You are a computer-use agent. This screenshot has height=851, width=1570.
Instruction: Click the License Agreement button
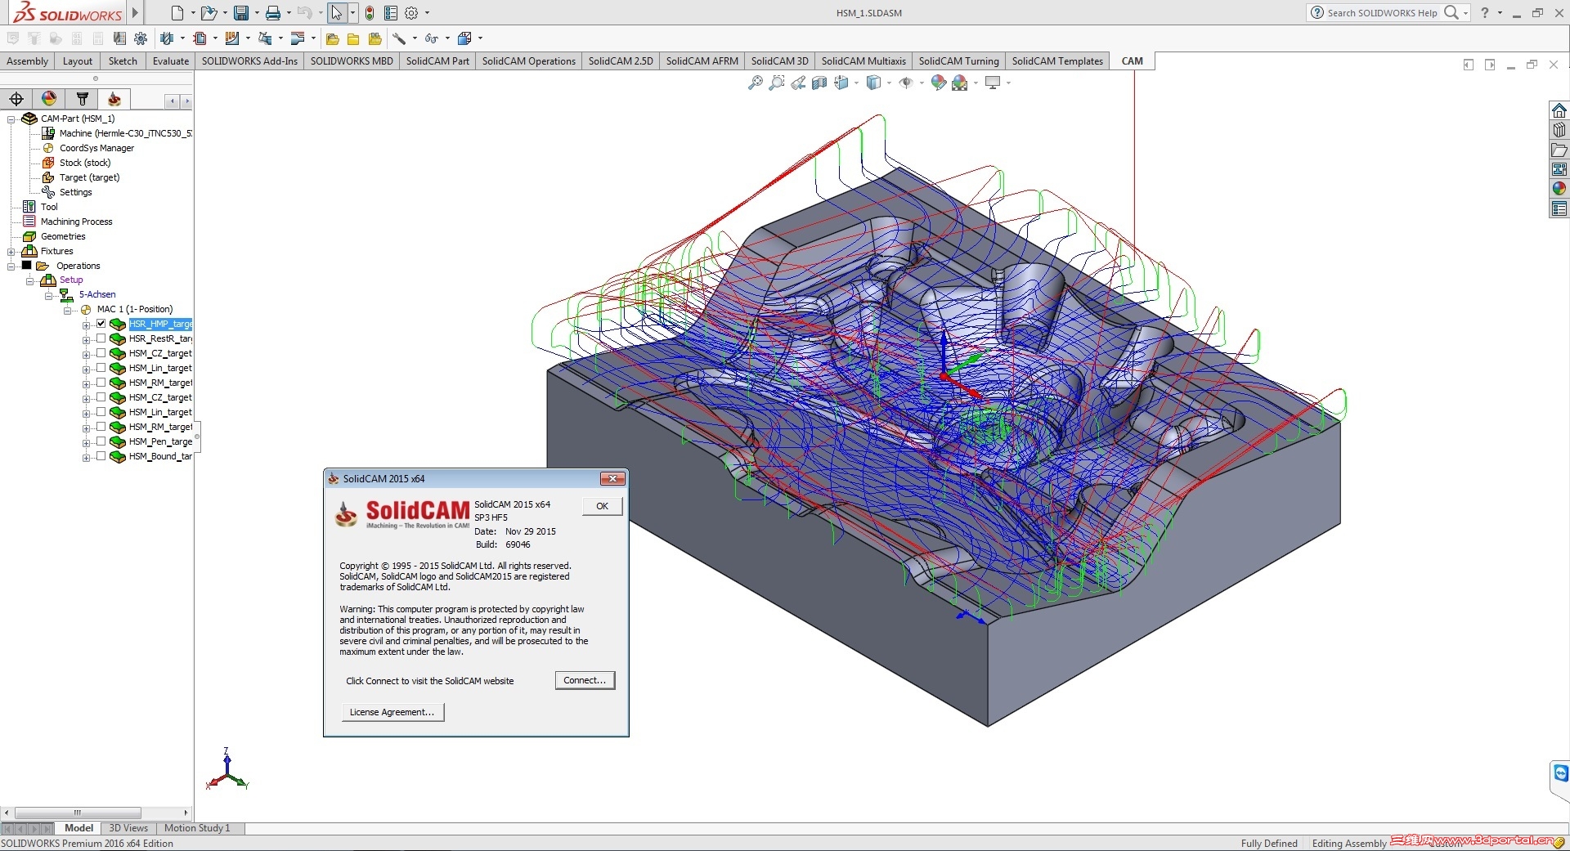[392, 712]
